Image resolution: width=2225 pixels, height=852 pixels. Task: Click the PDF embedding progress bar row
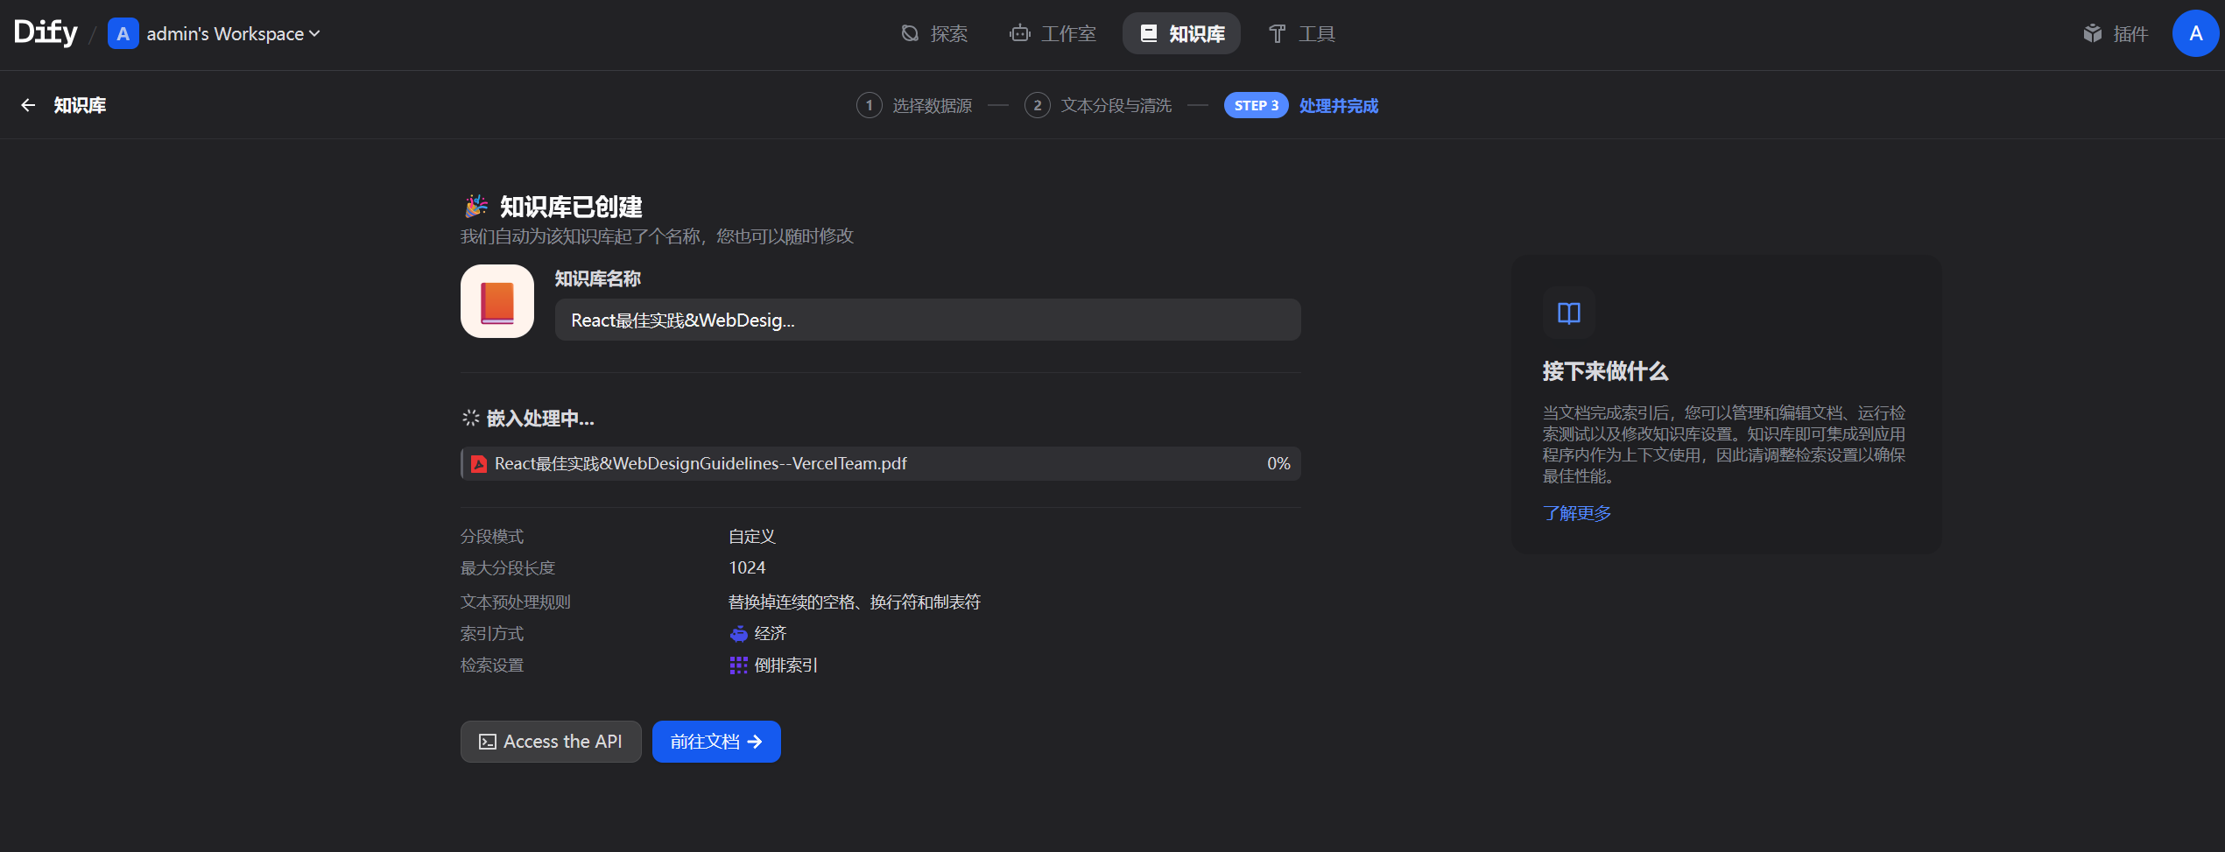pyautogui.click(x=881, y=464)
